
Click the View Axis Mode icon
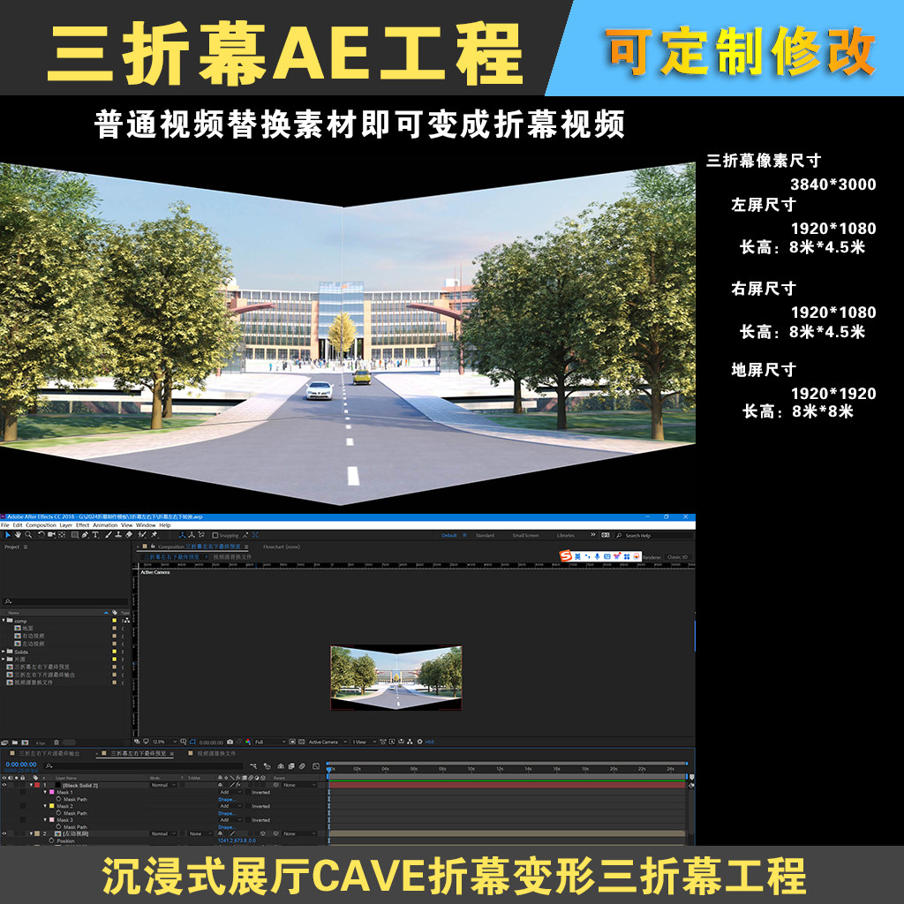pos(201,535)
